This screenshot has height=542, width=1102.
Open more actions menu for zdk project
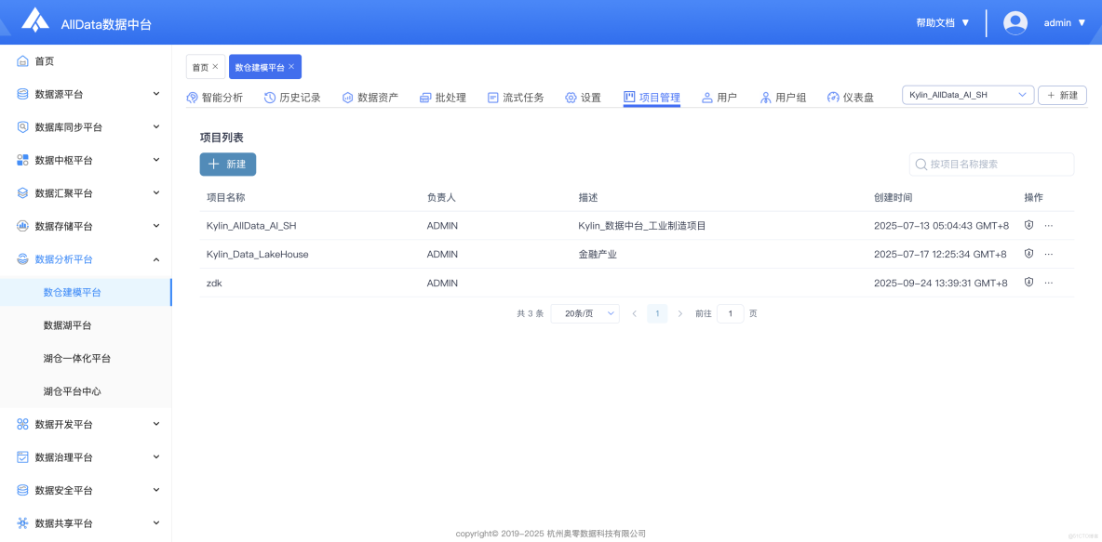click(x=1048, y=283)
